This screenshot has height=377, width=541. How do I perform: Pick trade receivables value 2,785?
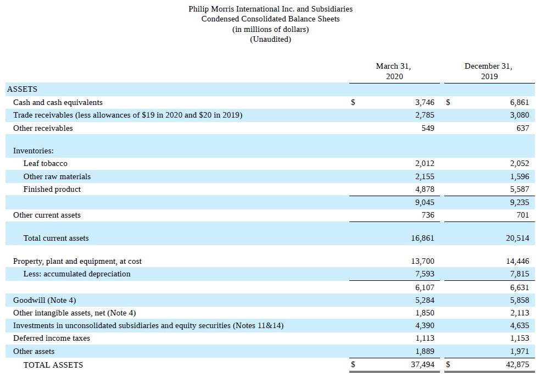pos(425,115)
